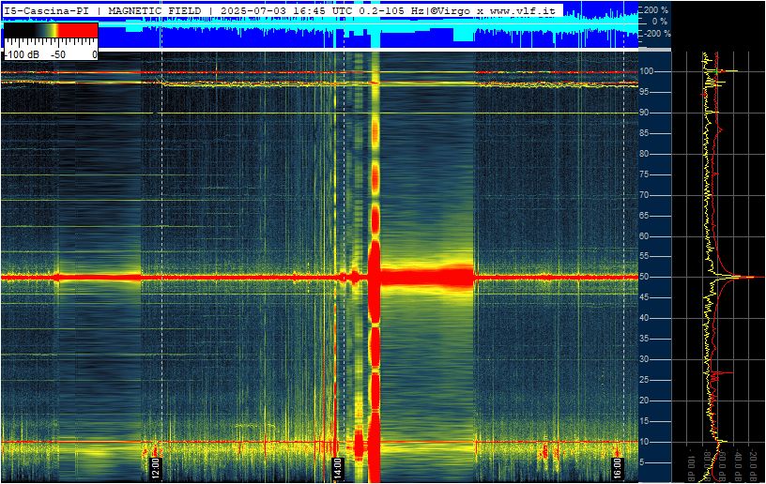Image resolution: width=766 pixels, height=484 pixels.
Task: Click the 12:00 time marker label
Action: (154, 469)
